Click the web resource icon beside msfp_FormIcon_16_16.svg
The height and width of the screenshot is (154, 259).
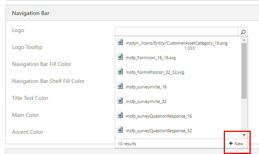pyautogui.click(x=120, y=56)
